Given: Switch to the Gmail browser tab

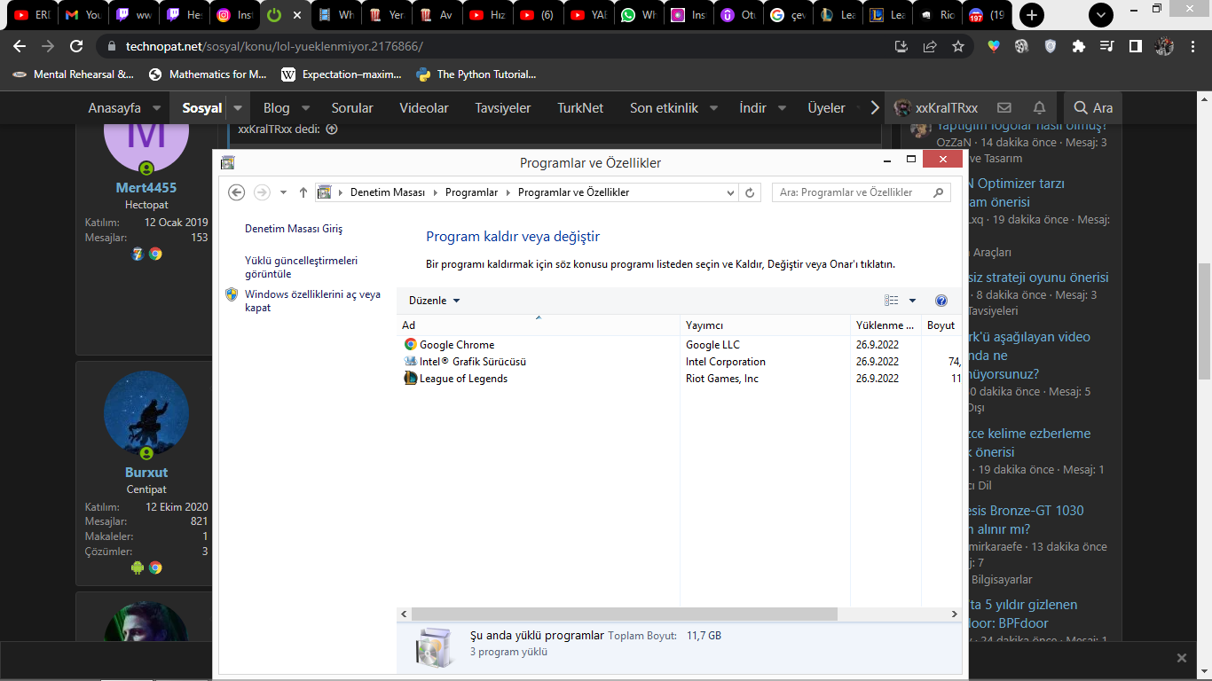Looking at the screenshot, I should [x=83, y=15].
